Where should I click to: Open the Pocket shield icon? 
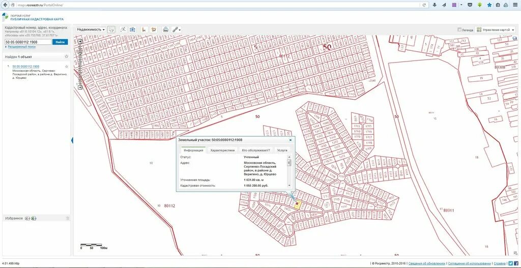[470, 5]
